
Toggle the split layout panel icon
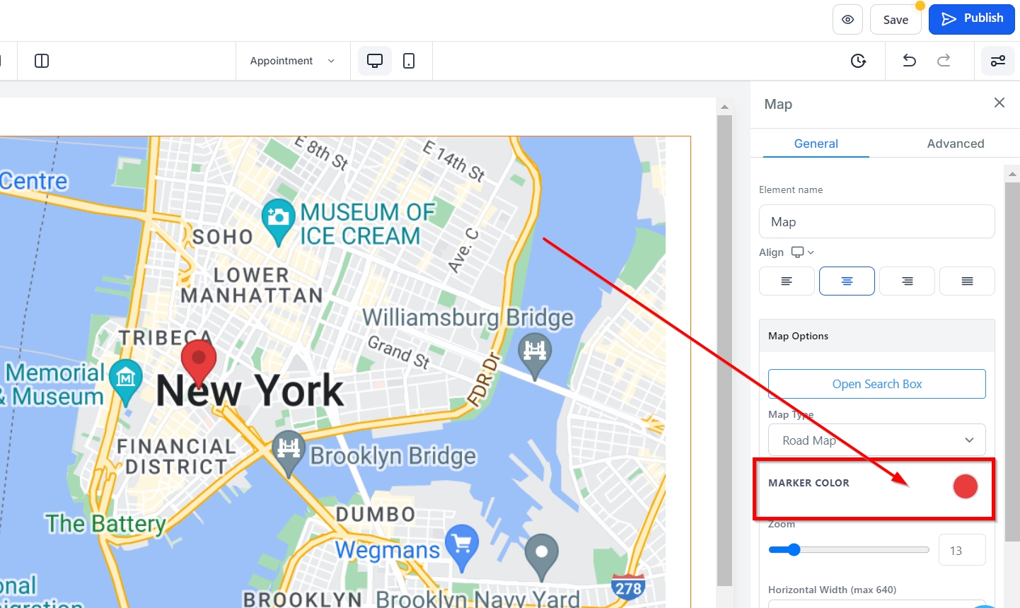(42, 61)
